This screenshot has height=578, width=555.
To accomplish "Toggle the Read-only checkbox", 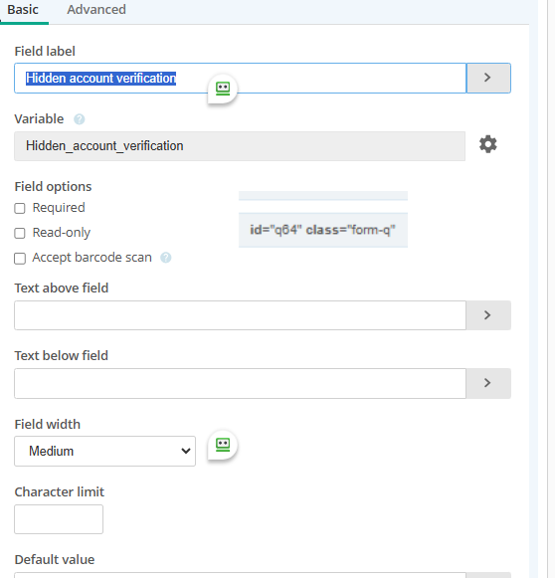I will 20,234.
